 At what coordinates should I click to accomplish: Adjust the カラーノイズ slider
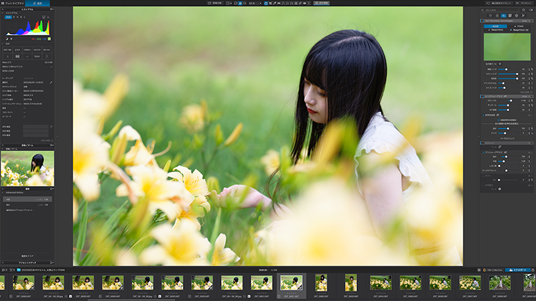click(x=508, y=74)
